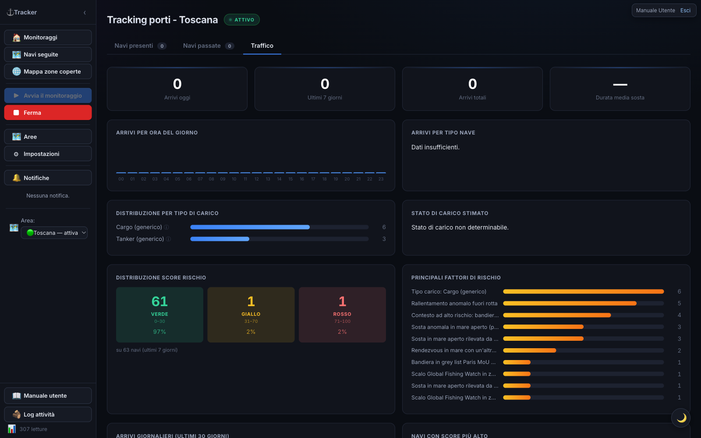Viewport: 701px width, 438px height.
Task: Open Notifiche bell icon
Action: [17, 178]
